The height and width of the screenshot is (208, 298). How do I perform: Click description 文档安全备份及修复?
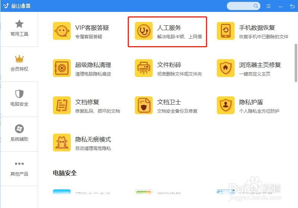(177, 111)
